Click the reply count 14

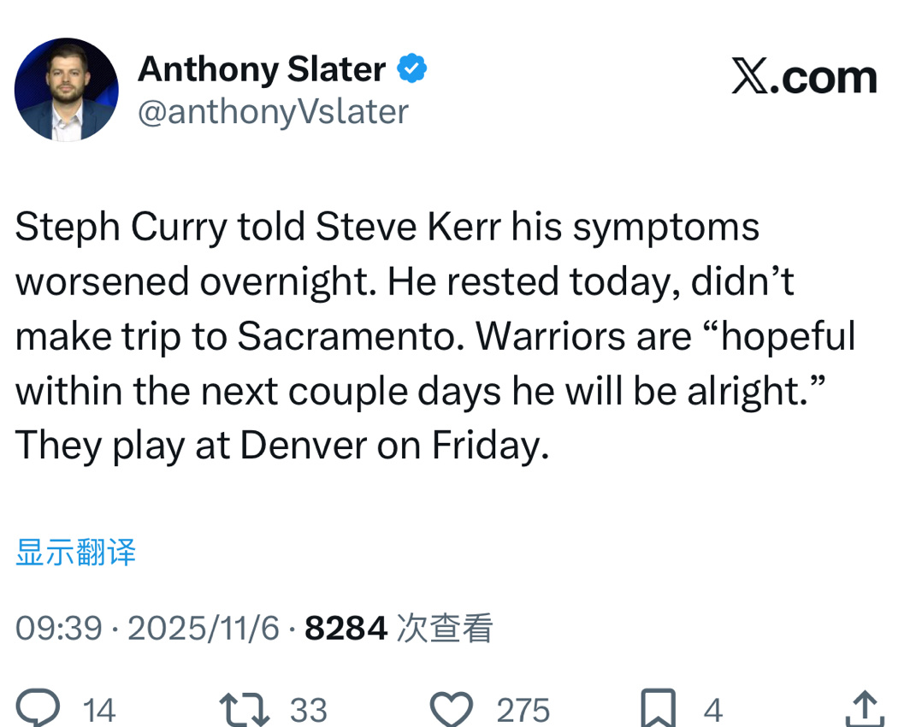tap(99, 710)
